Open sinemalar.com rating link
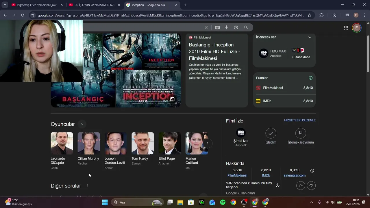 tap(295, 175)
